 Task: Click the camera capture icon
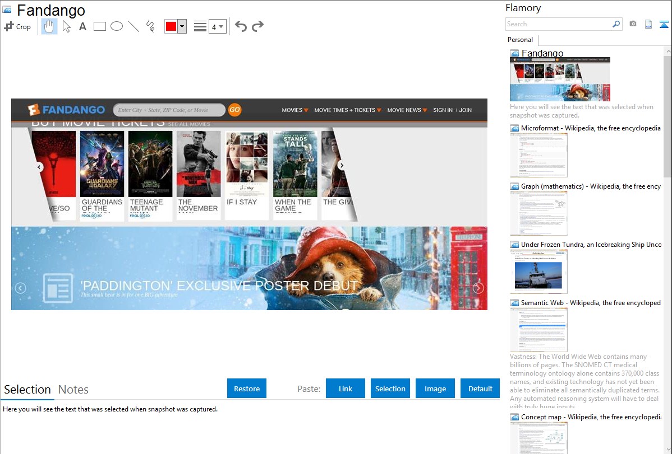point(633,24)
